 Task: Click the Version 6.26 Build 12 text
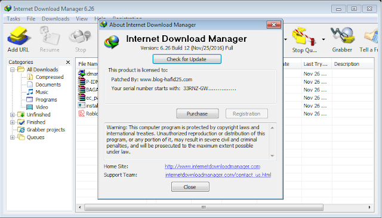click(187, 48)
